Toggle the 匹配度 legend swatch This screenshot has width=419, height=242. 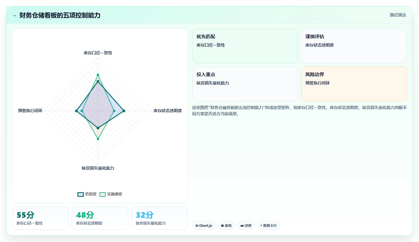[81, 194]
